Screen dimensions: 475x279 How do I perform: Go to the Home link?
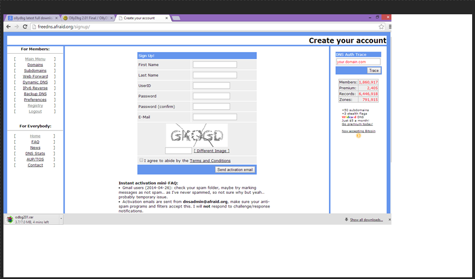[x=35, y=136]
